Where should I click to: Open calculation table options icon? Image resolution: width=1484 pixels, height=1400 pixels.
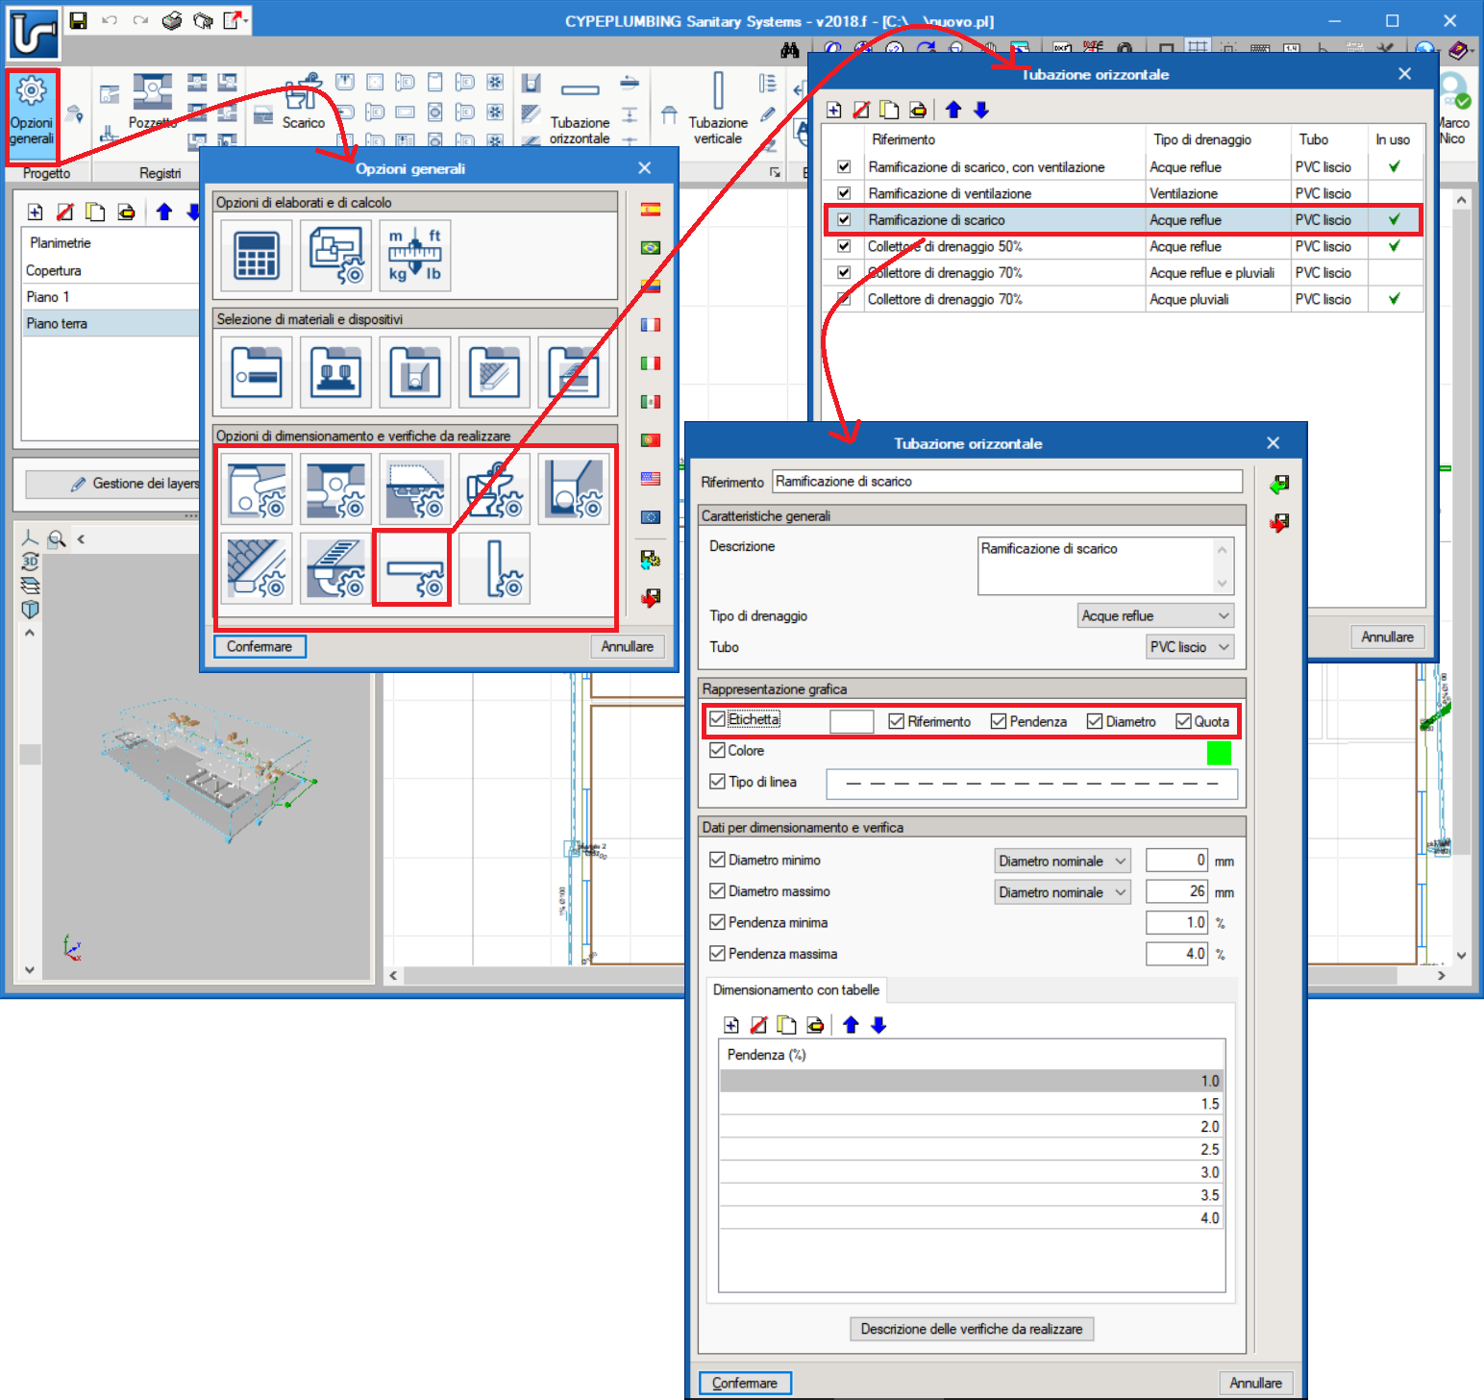[x=257, y=255]
